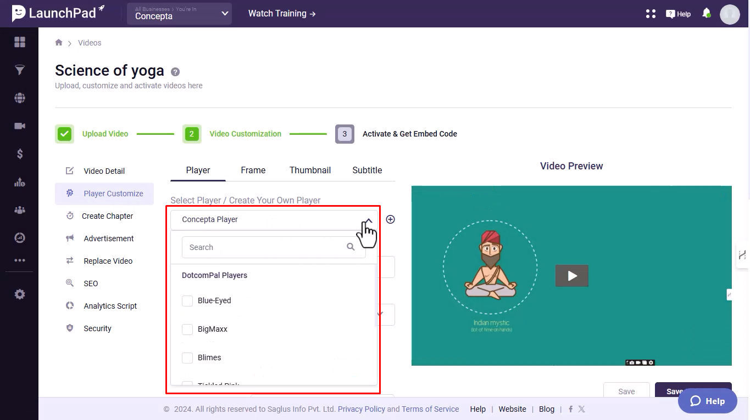Open the analytics gauge icon in sidebar
The image size is (750, 420).
(20, 238)
